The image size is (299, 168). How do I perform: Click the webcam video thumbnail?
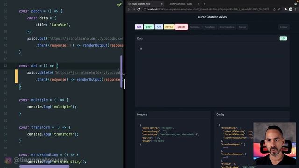tap(275, 144)
